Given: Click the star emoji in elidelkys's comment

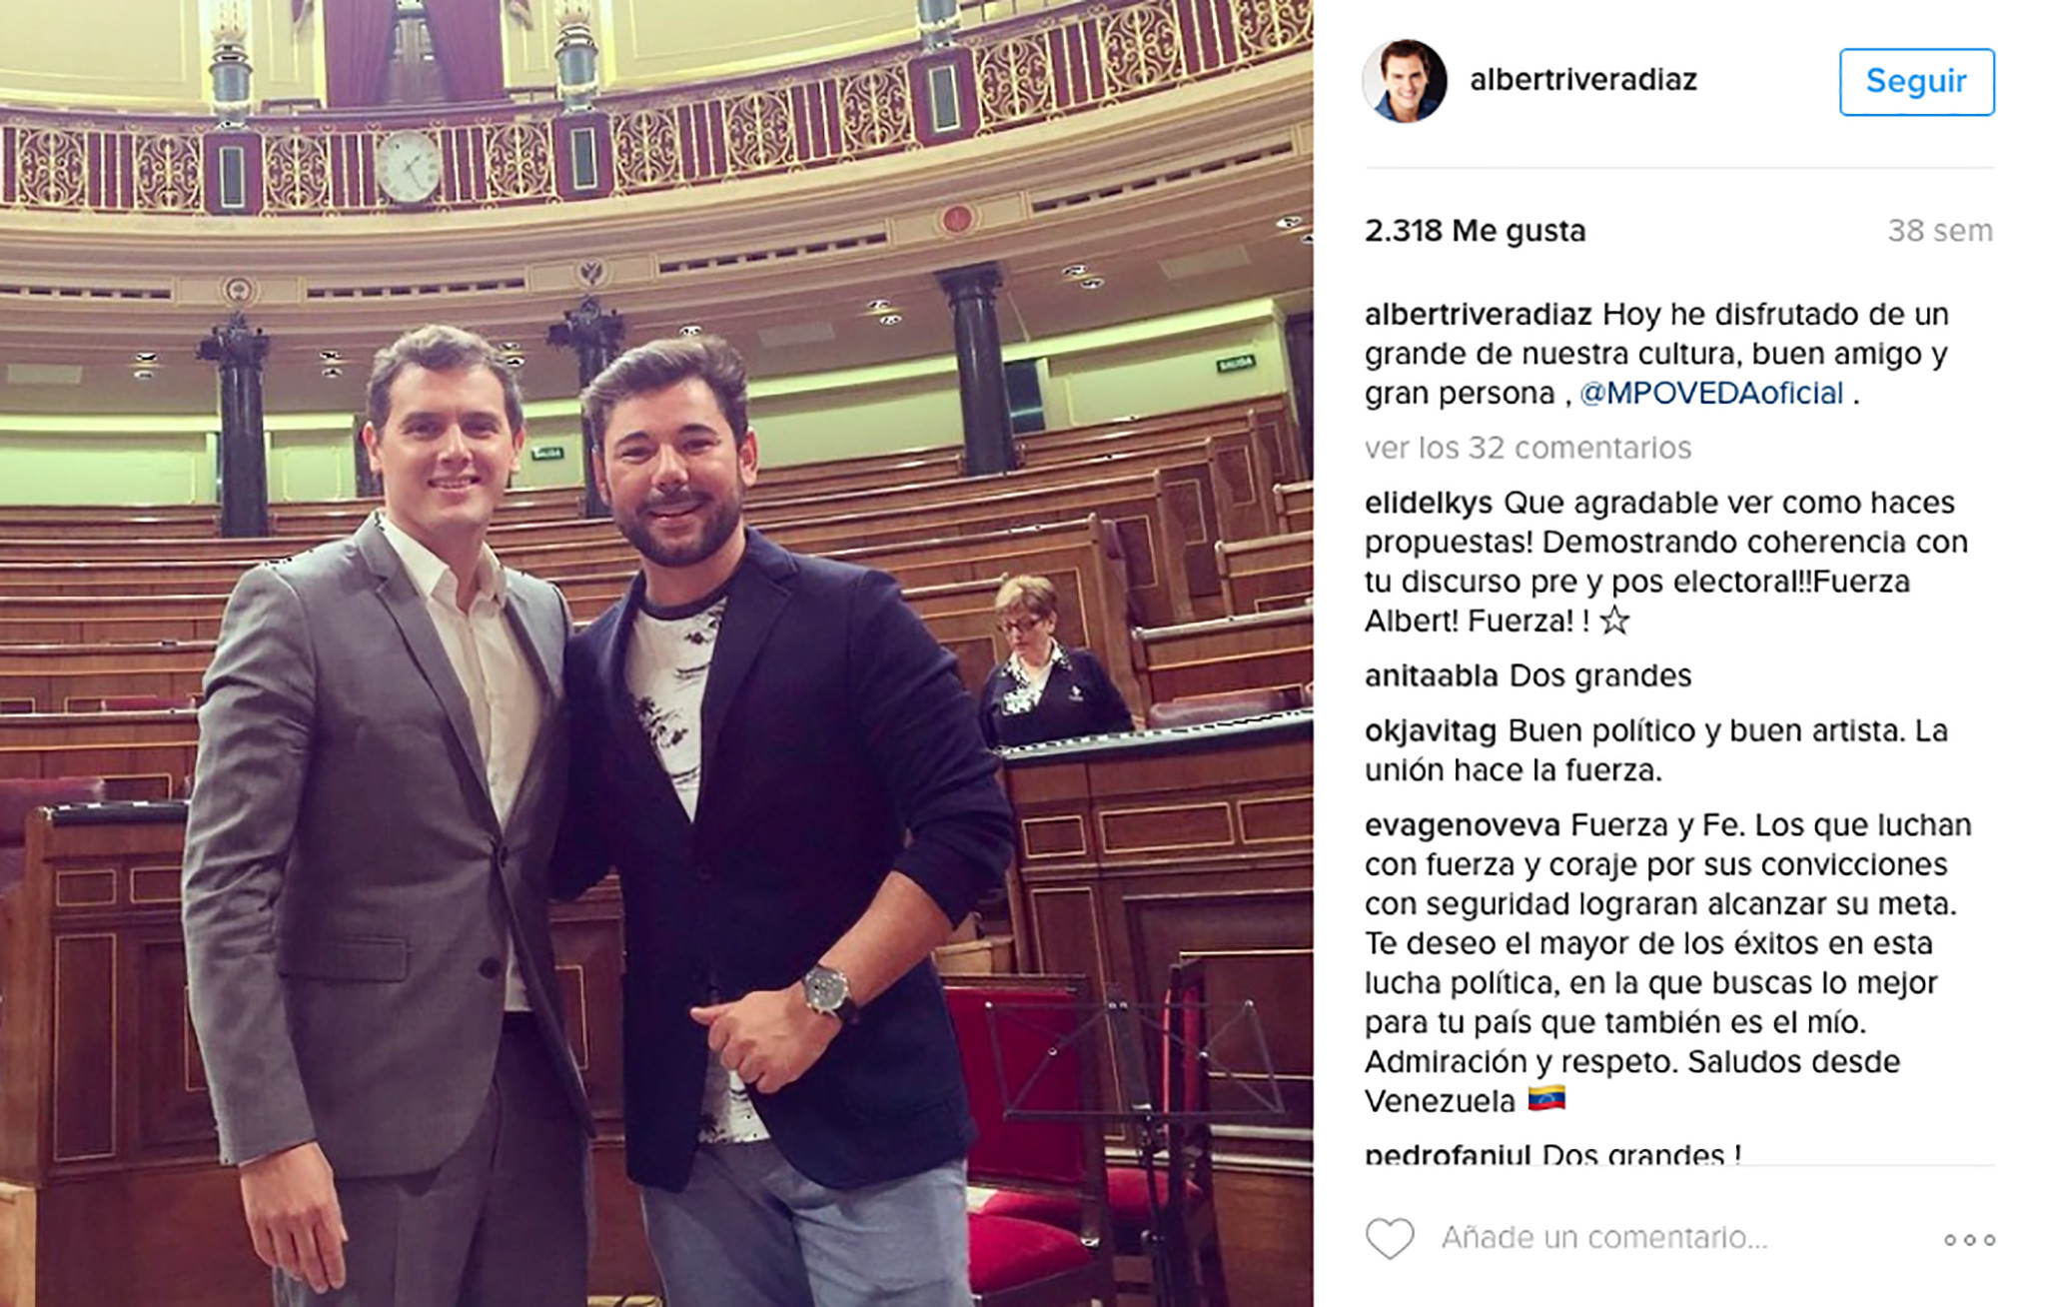Looking at the screenshot, I should click(x=1614, y=621).
